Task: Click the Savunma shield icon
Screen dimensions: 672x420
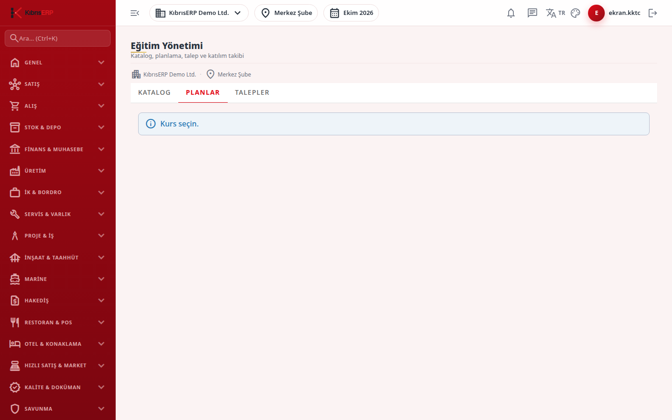Action: 15,409
